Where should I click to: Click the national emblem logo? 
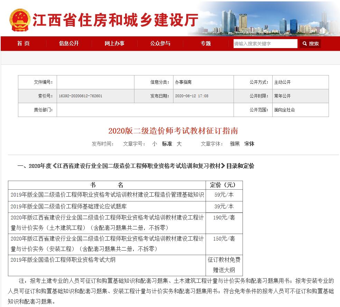pyautogui.click(x=19, y=20)
